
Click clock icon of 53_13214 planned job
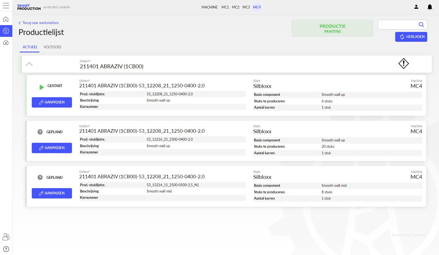point(40,177)
